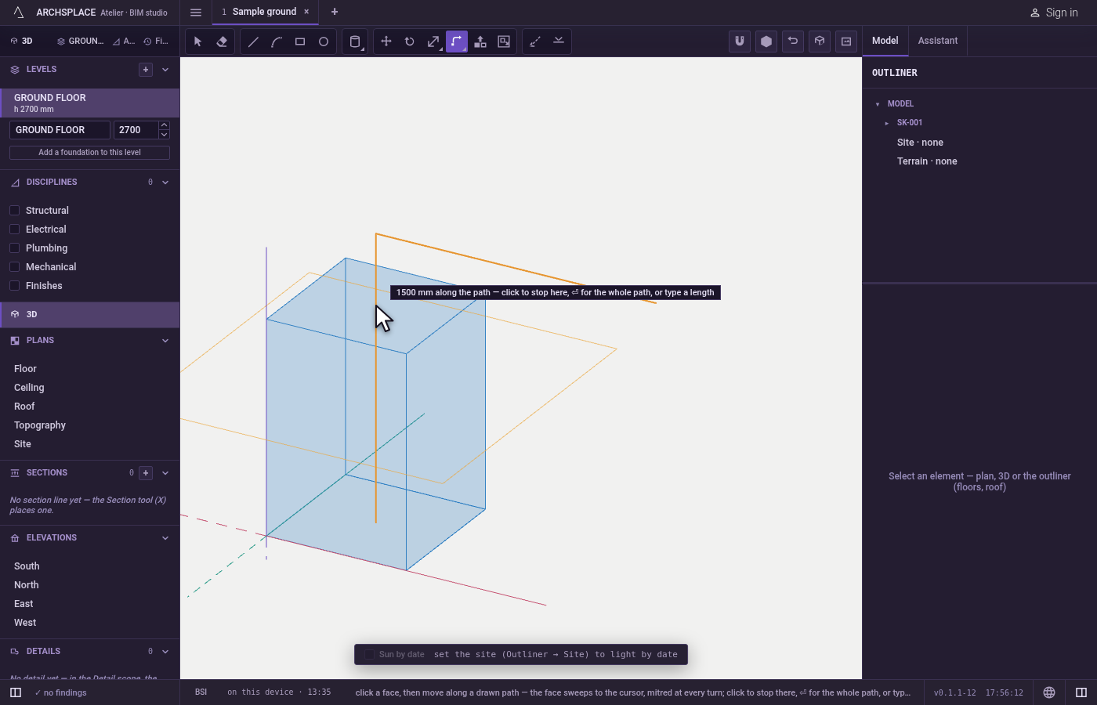Click Add a foundation to this level

89,153
